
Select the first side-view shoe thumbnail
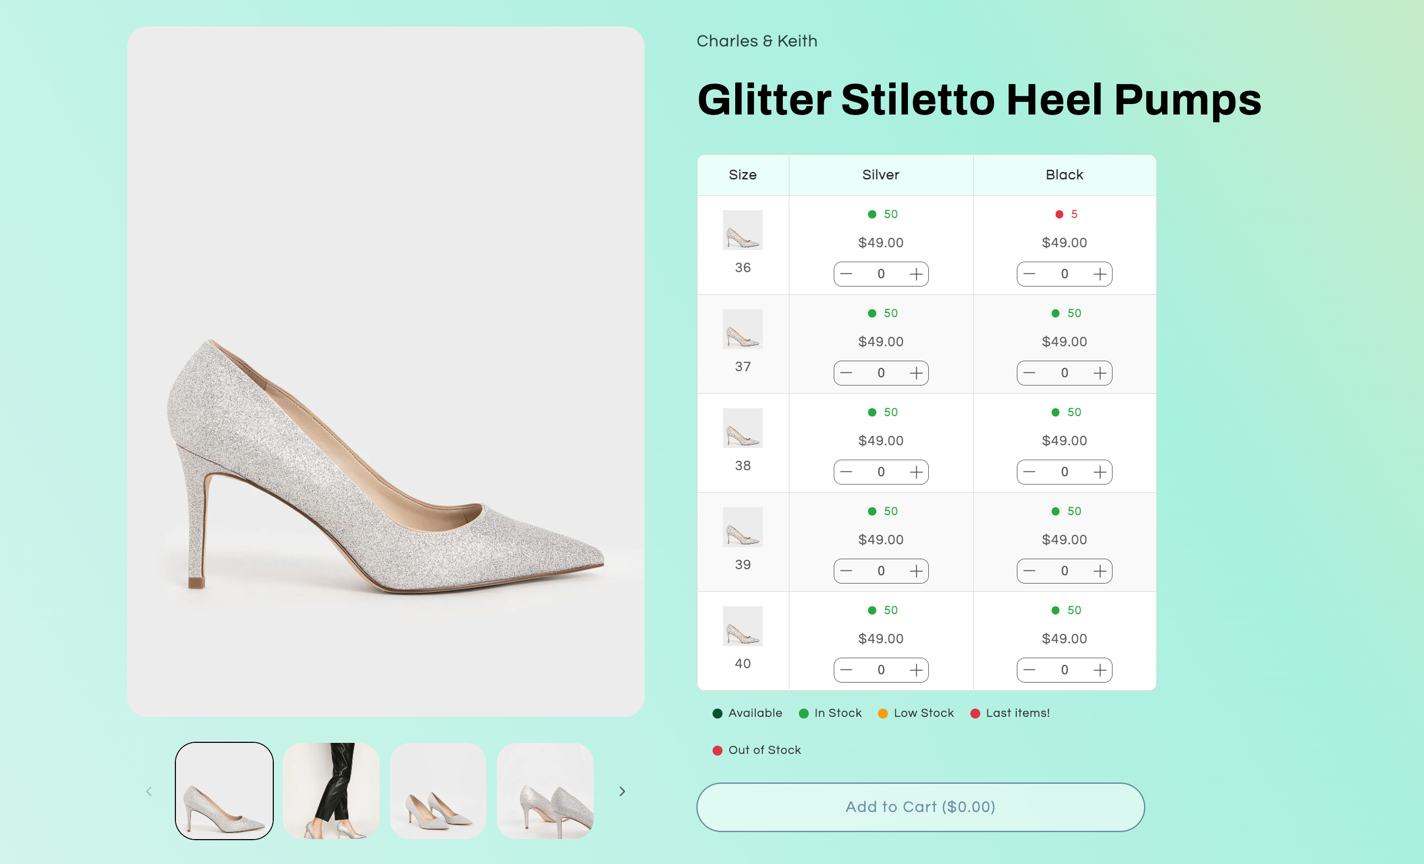[x=224, y=790]
